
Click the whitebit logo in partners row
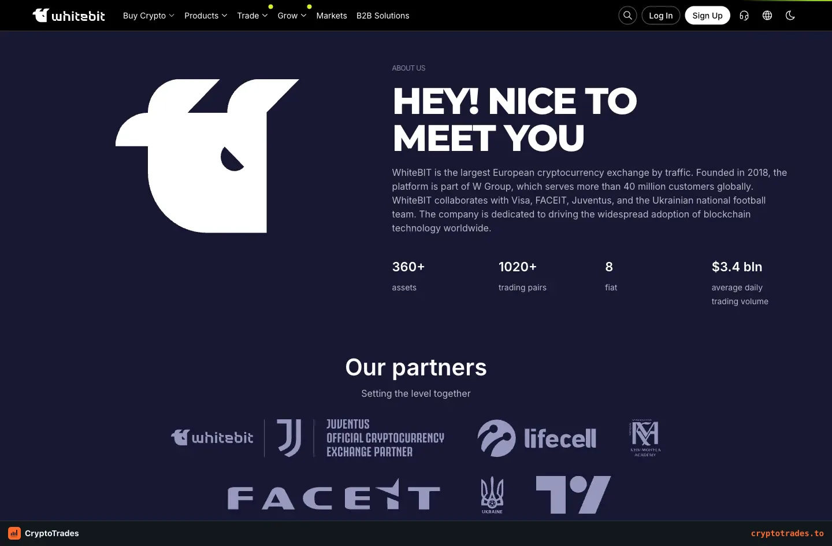click(212, 437)
